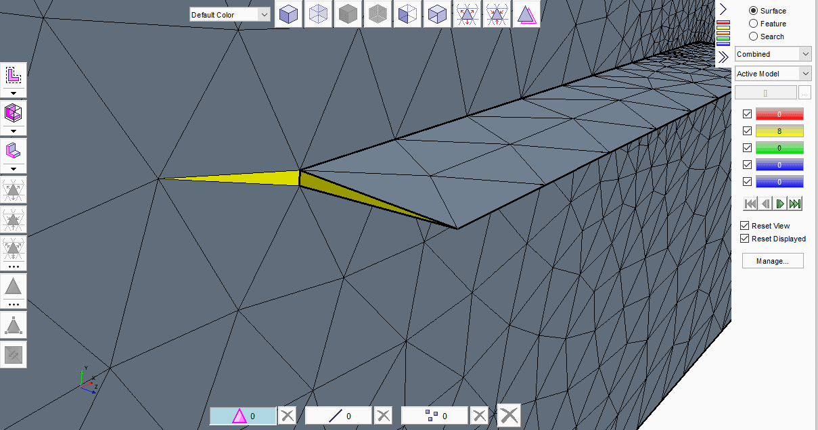The height and width of the screenshot is (430, 818).
Task: Click the double right chevron panel icon
Action: coord(723,57)
